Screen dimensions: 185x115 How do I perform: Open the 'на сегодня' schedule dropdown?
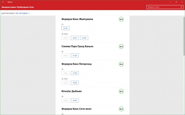point(22,13)
